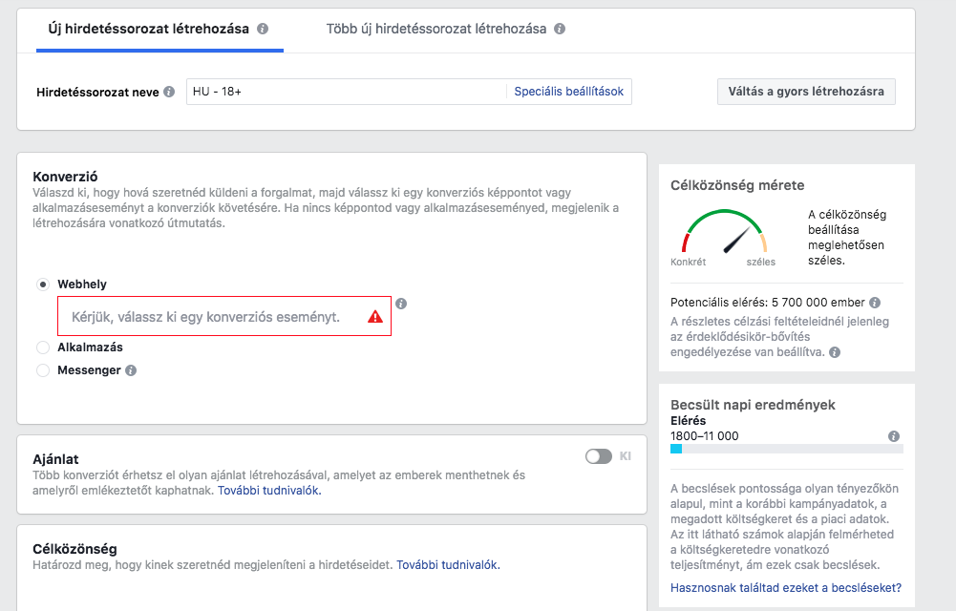Click Váltás a gyors létrehozásra button
The height and width of the screenshot is (611, 956).
pos(806,92)
